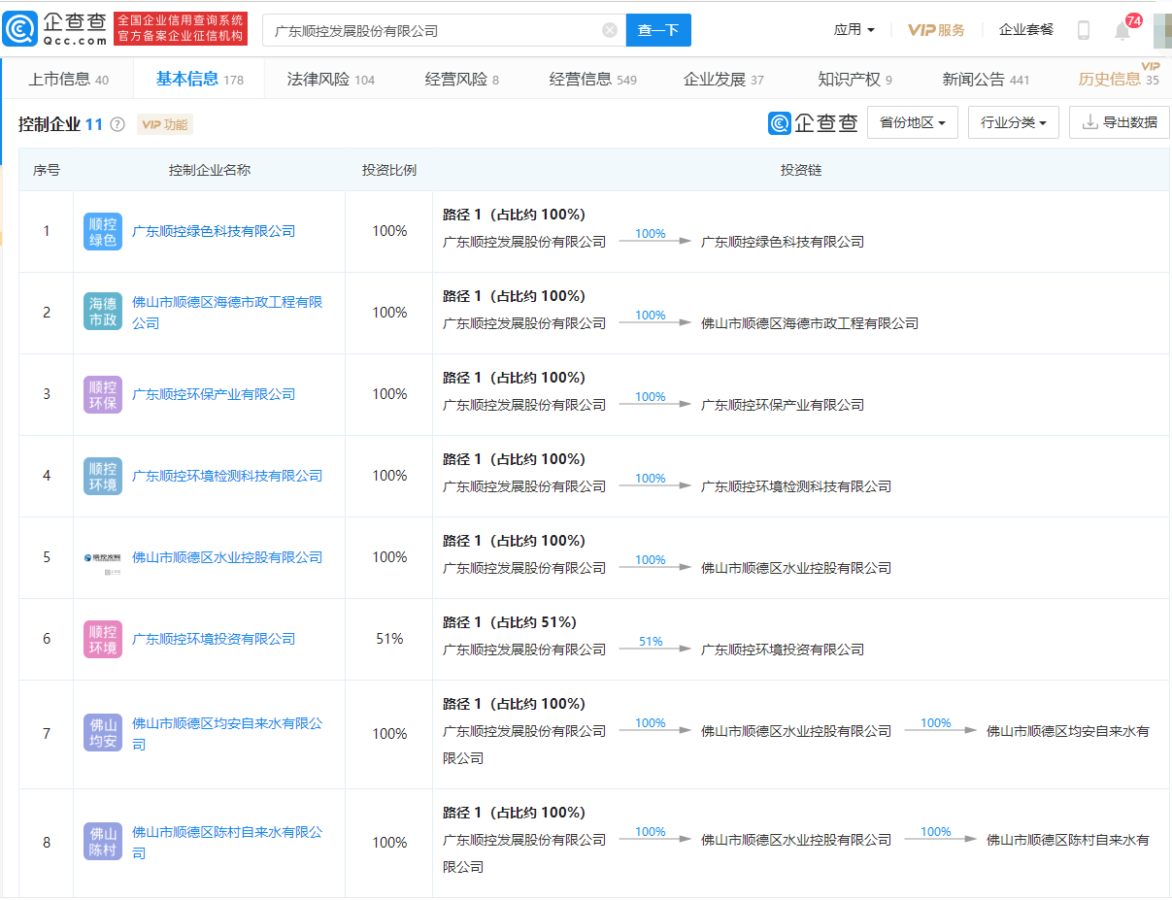This screenshot has height=900, width=1172.
Task: Open 广东顺控环境投资有限公司 company link
Action: (x=214, y=639)
